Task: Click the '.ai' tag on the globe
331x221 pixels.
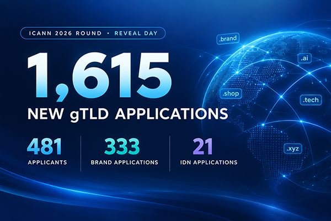Action: click(x=305, y=58)
